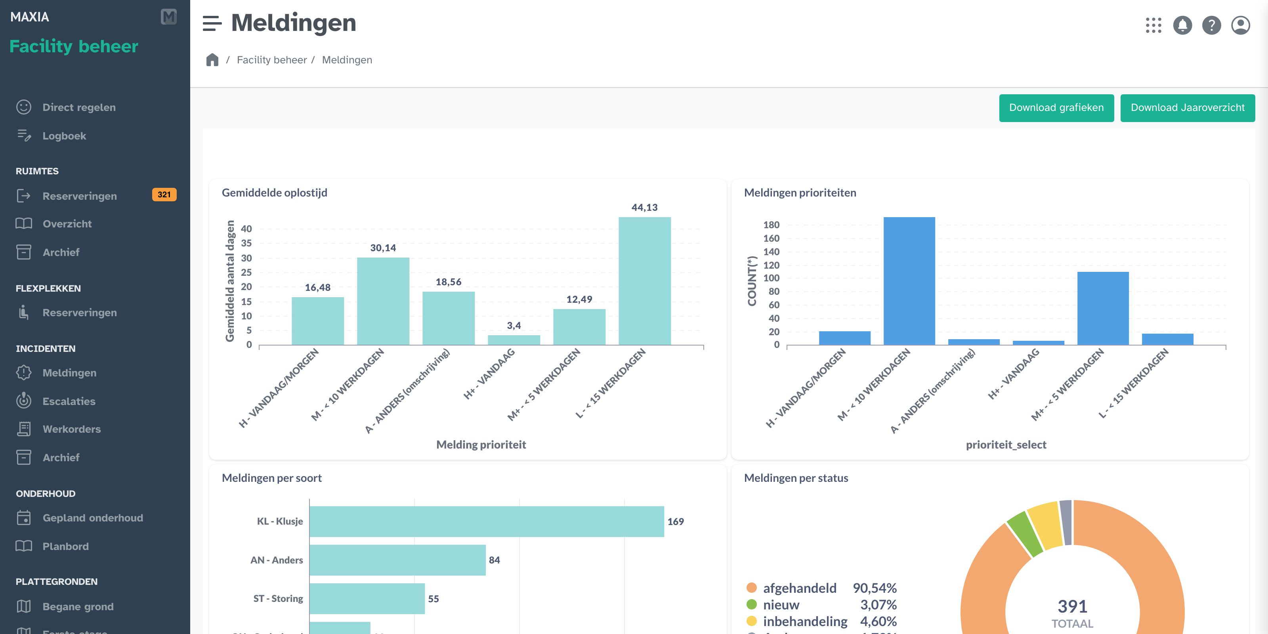
Task: Click the L - < 15 WERKDAGEN oplostijd bar
Action: point(645,281)
